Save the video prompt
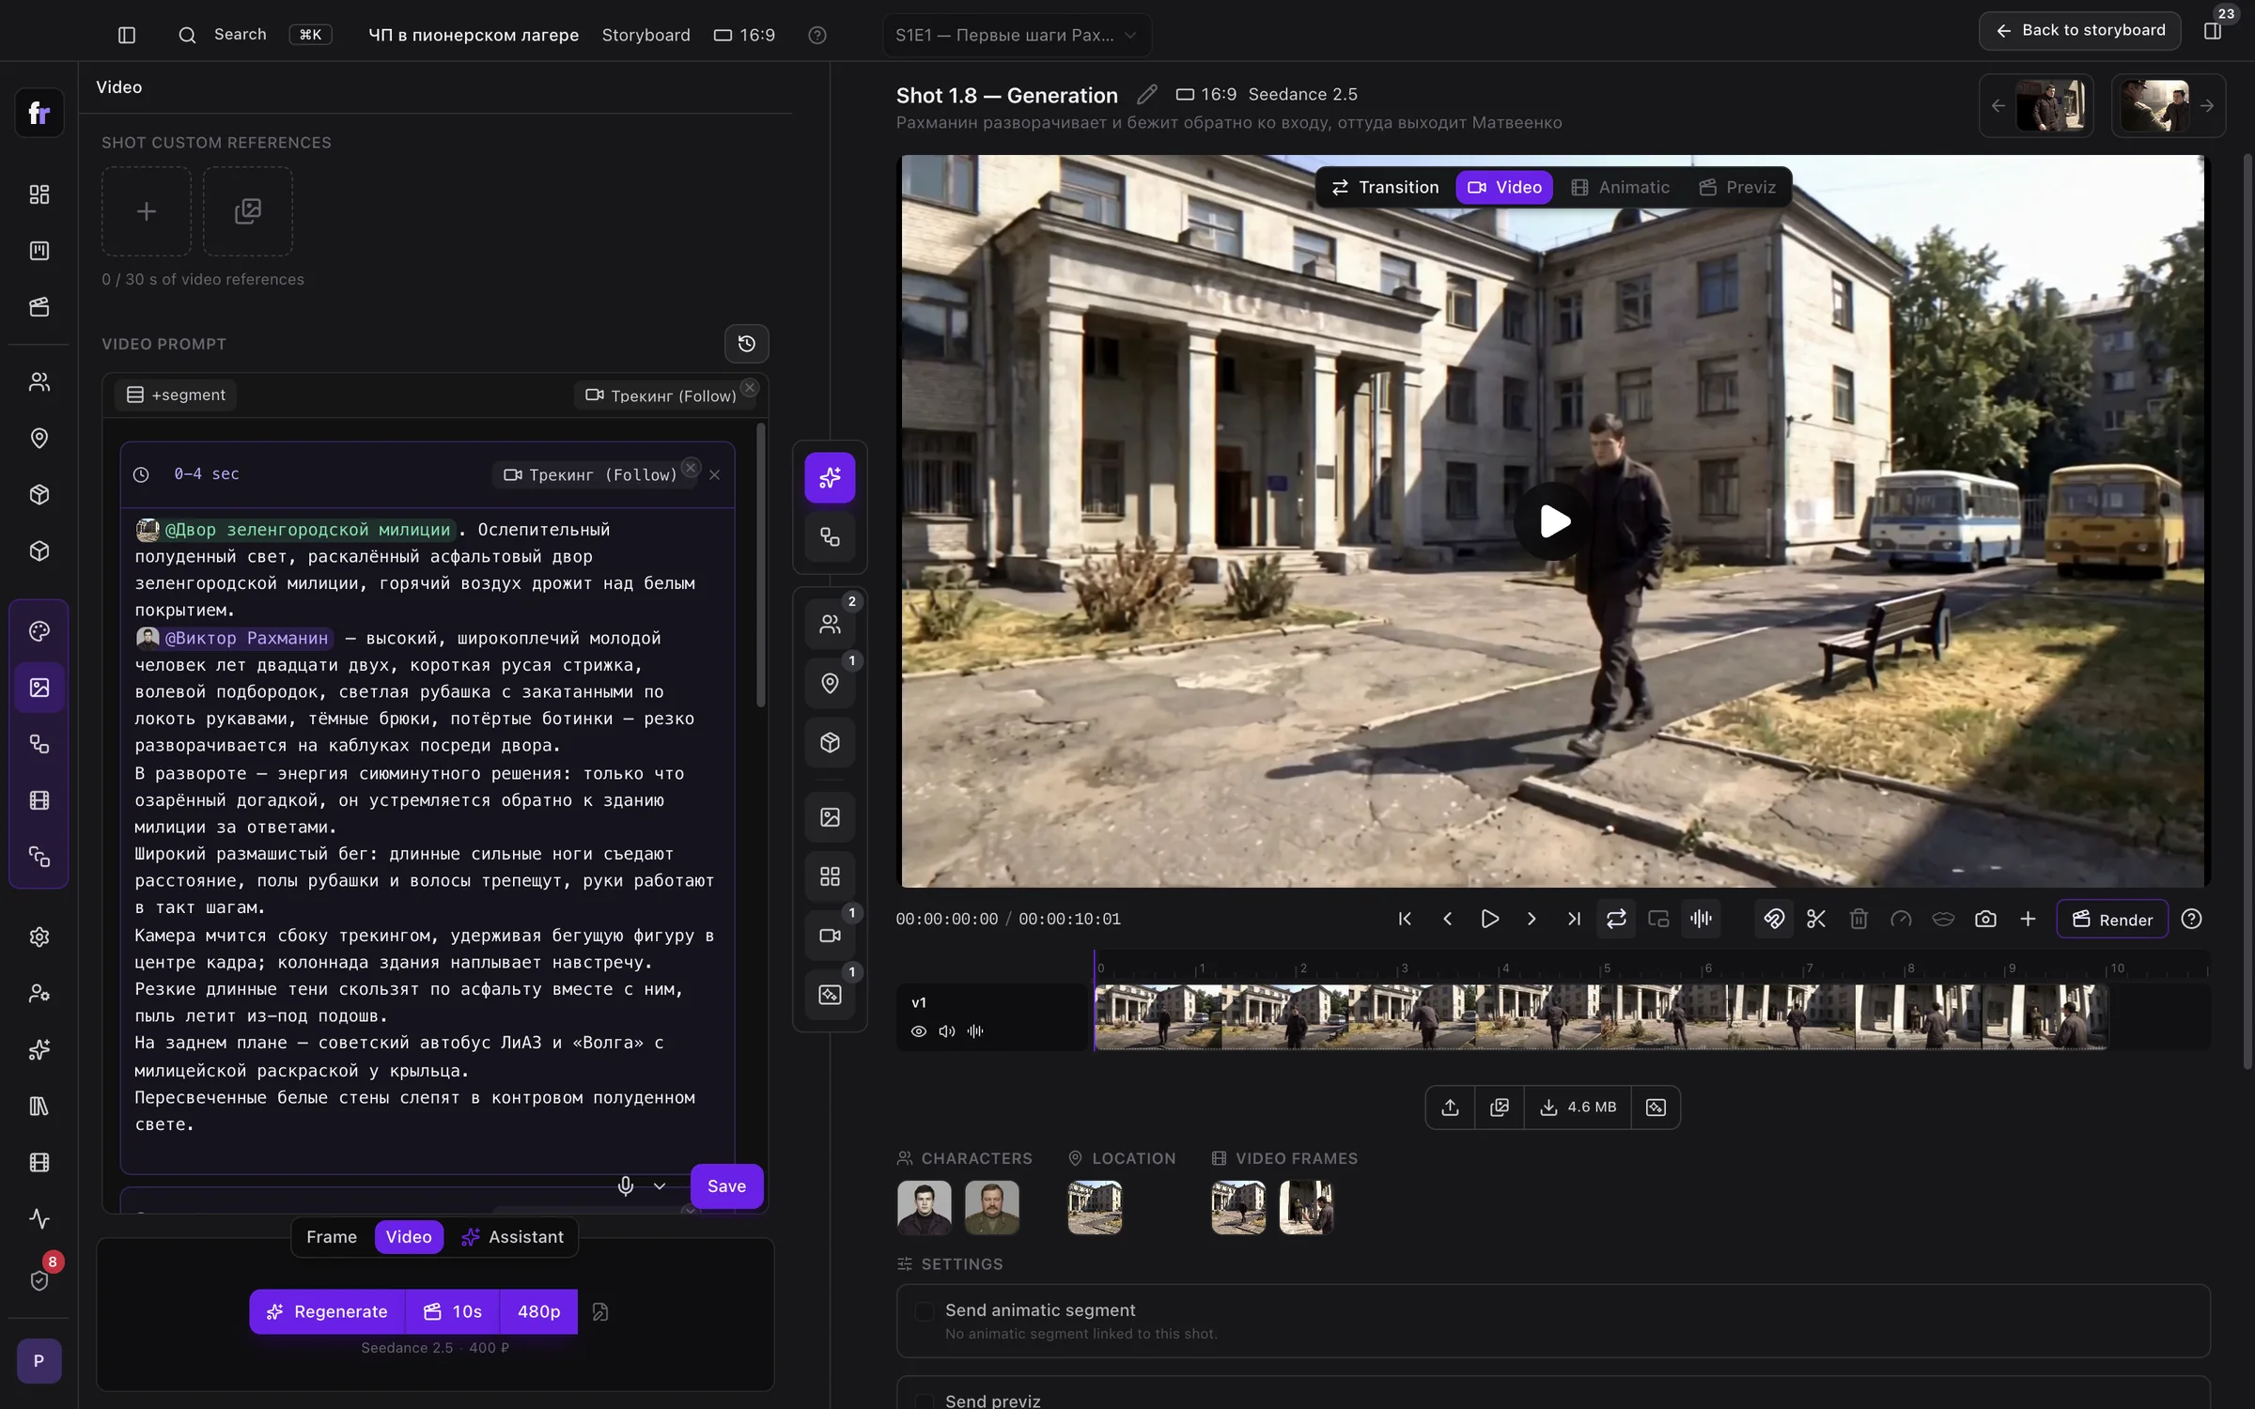 click(x=726, y=1186)
